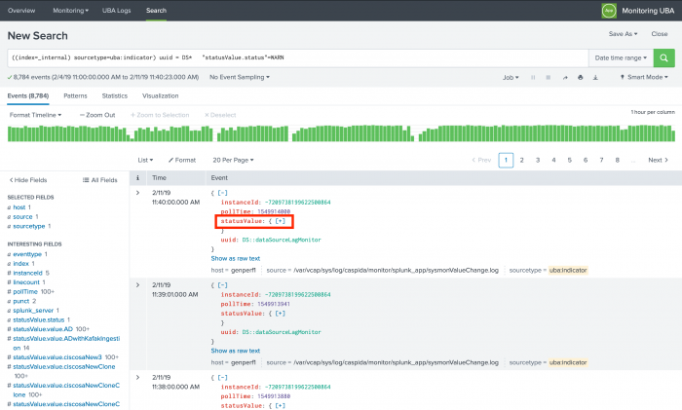Click the Time column header

click(159, 178)
